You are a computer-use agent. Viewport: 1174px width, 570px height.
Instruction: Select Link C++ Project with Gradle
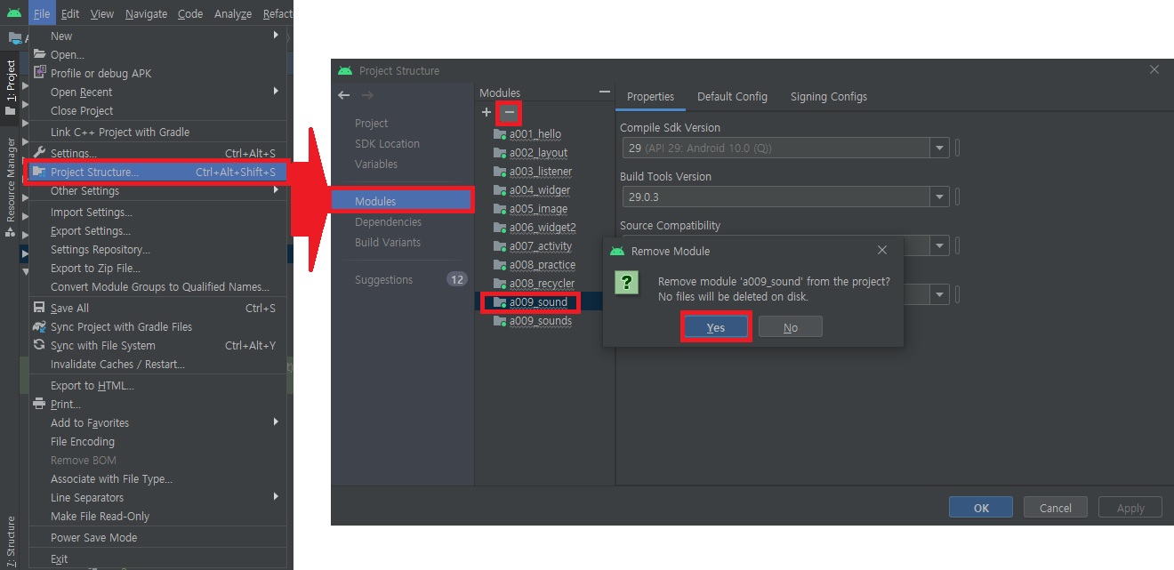(x=157, y=132)
